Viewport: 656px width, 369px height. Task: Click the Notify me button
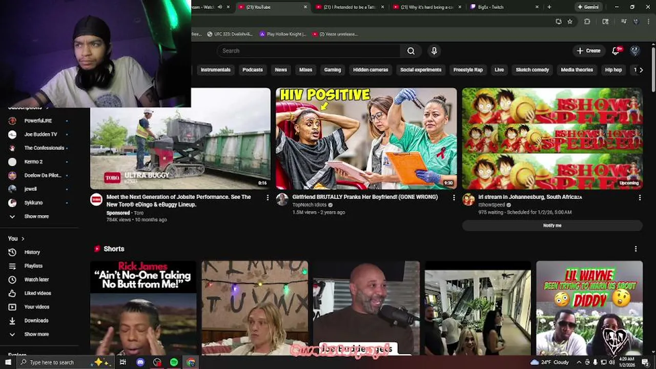[x=552, y=225]
